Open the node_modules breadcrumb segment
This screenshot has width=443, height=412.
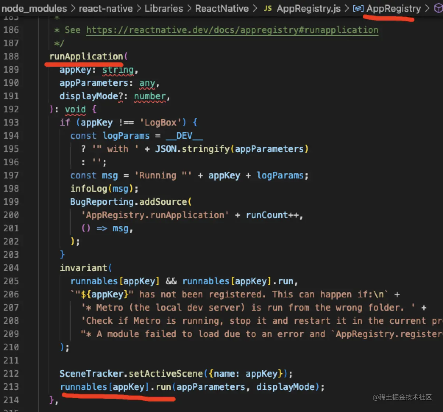pos(34,8)
